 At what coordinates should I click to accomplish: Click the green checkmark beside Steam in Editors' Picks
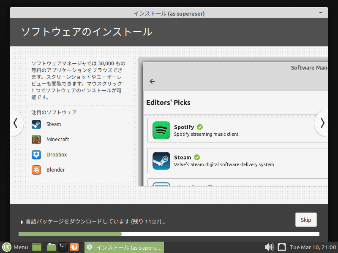197,157
